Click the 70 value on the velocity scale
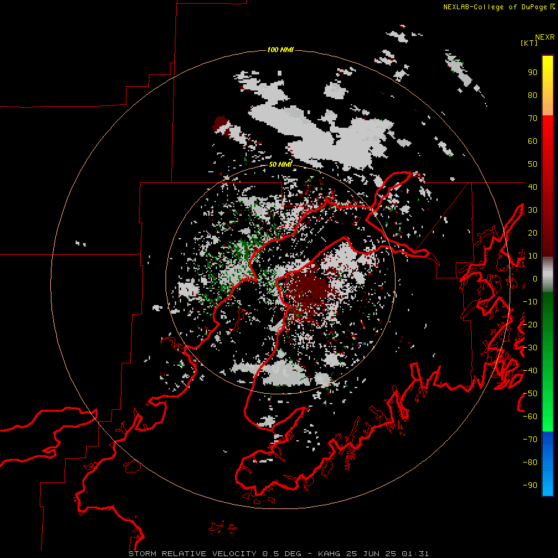The image size is (558, 558). (x=533, y=118)
